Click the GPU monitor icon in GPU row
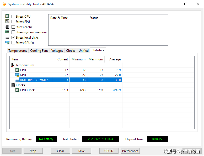Viewport: 204px width, 156px height. (x=17, y=75)
